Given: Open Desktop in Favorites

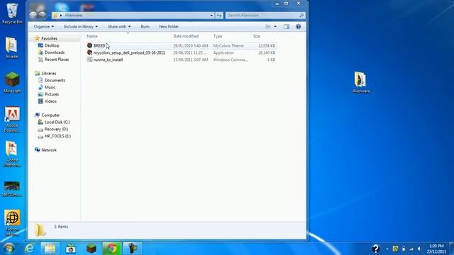Looking at the screenshot, I should [52, 45].
